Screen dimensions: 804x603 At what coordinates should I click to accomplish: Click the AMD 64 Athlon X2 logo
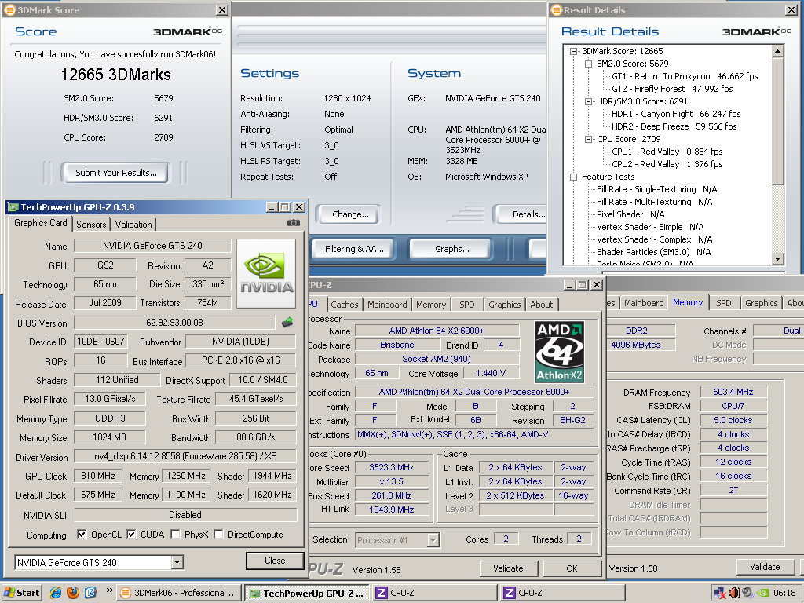point(559,352)
